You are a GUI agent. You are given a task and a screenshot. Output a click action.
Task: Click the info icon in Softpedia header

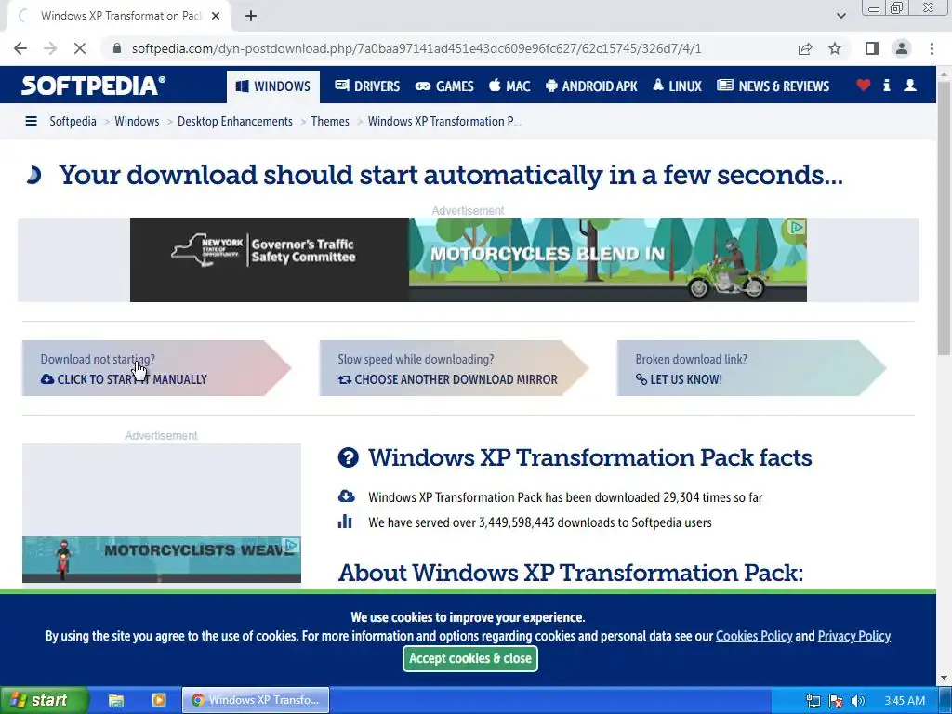tap(886, 85)
